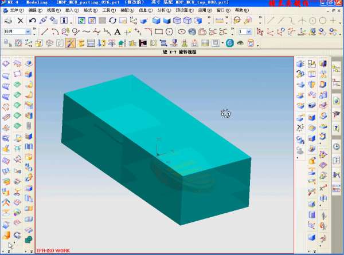Select the Rectangle curve tool
This screenshot has width=344, height=255.
pos(159,31)
